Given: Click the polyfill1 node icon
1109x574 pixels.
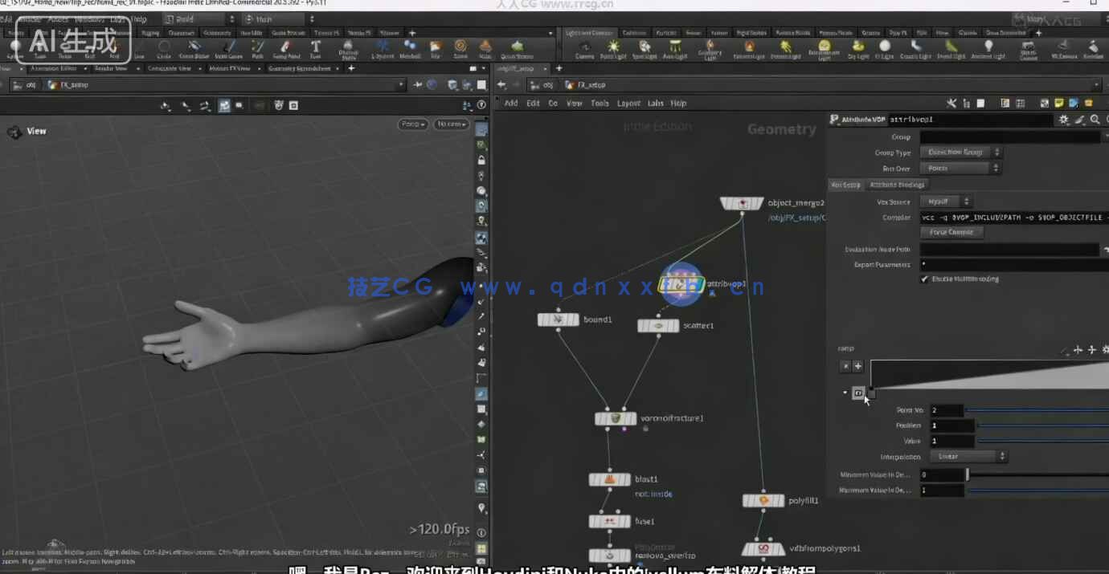Looking at the screenshot, I should (763, 500).
